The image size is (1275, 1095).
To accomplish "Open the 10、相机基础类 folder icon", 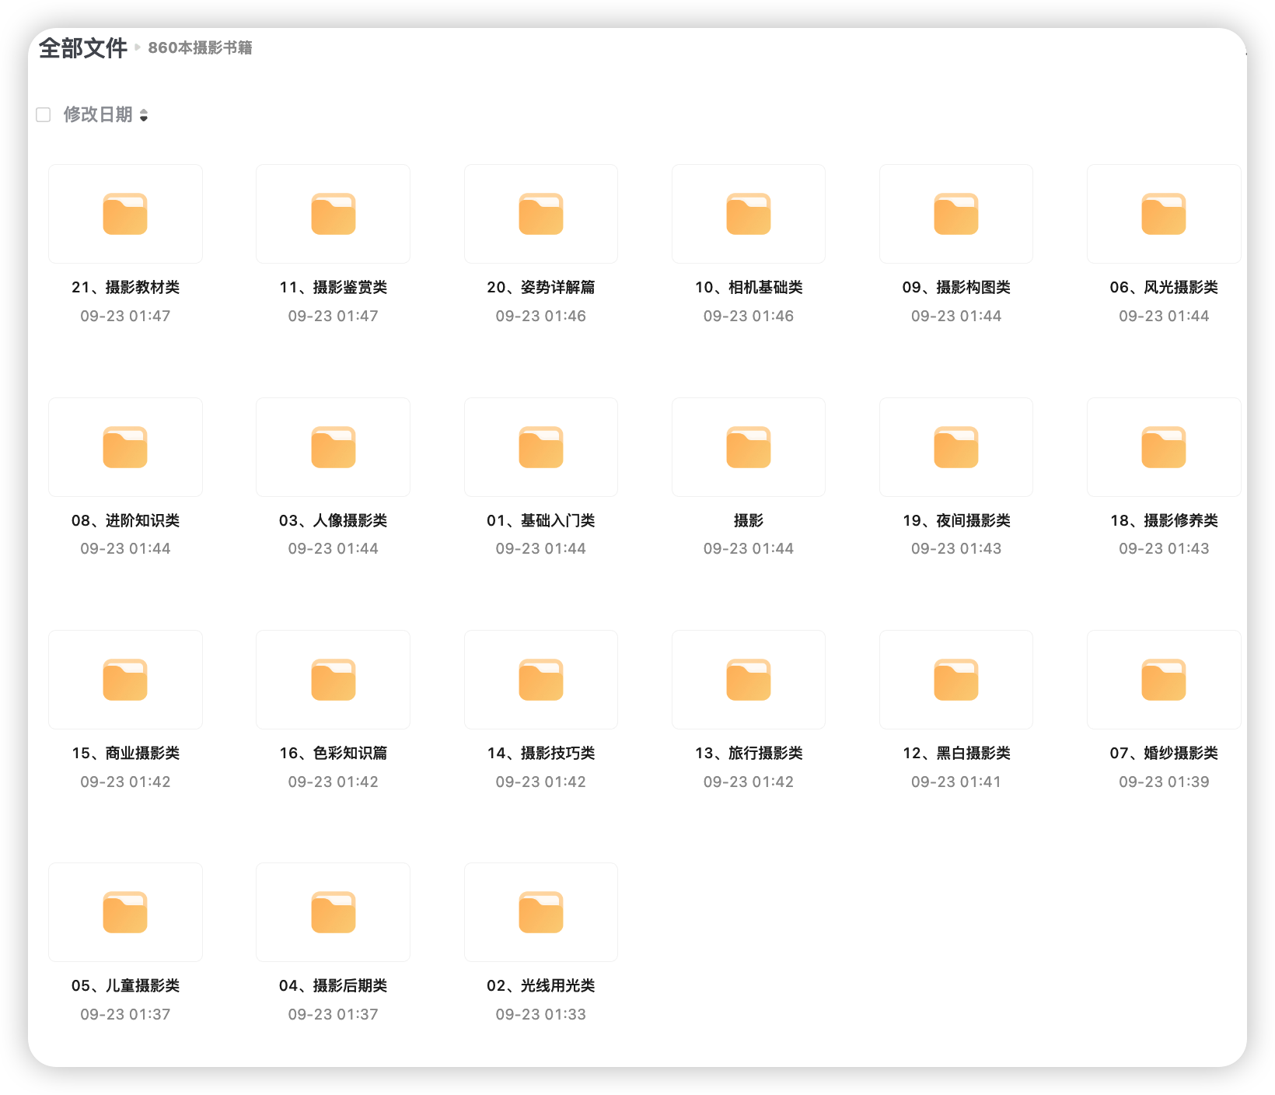I will [x=749, y=214].
